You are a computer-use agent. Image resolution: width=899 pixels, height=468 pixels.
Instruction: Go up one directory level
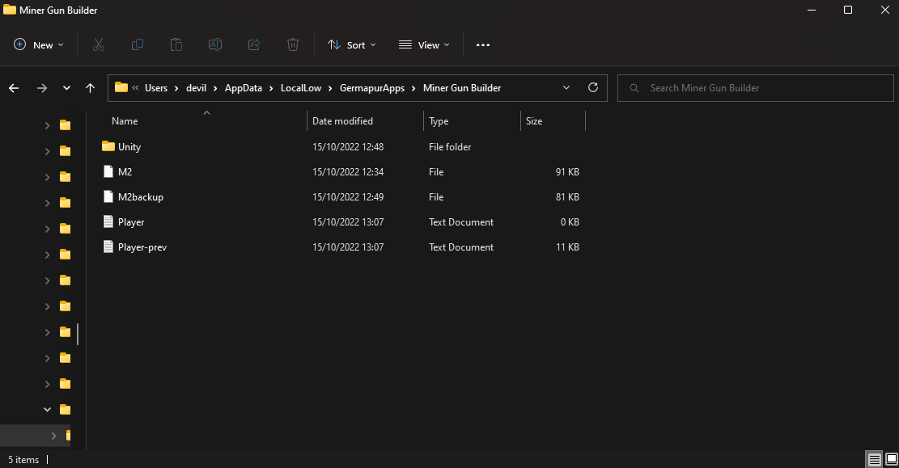pos(91,88)
